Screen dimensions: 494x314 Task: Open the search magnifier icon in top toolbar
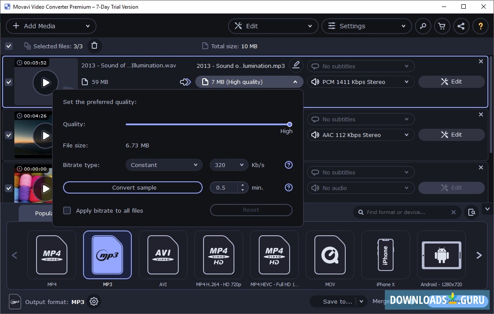(423, 26)
